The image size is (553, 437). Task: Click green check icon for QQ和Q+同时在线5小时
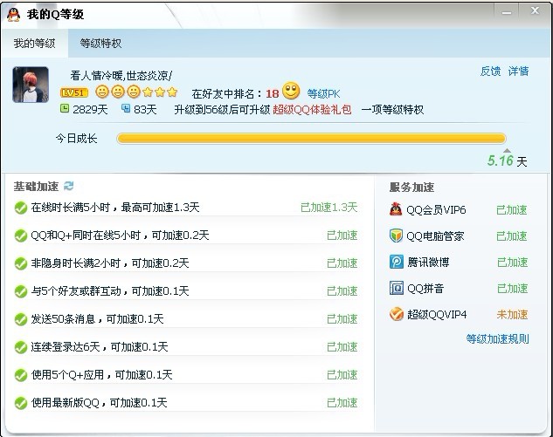[x=21, y=236]
